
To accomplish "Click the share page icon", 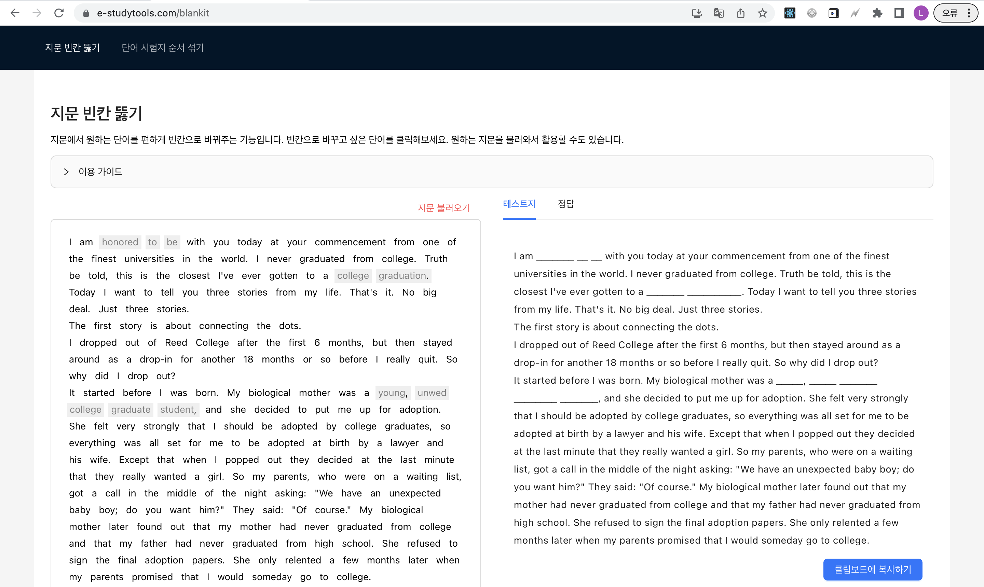I will 740,13.
